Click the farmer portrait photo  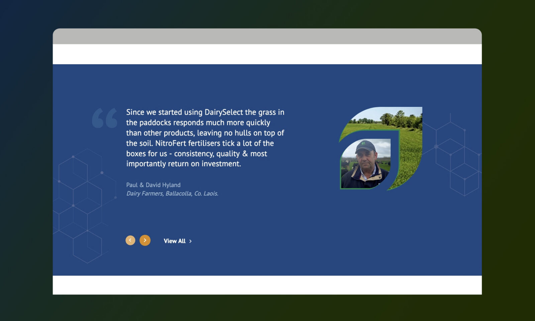coord(365,164)
